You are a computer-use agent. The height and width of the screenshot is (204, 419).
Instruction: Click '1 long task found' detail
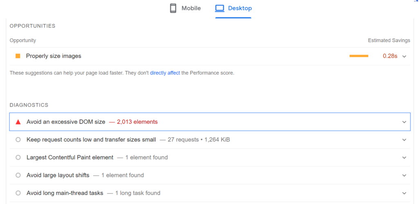point(137,193)
